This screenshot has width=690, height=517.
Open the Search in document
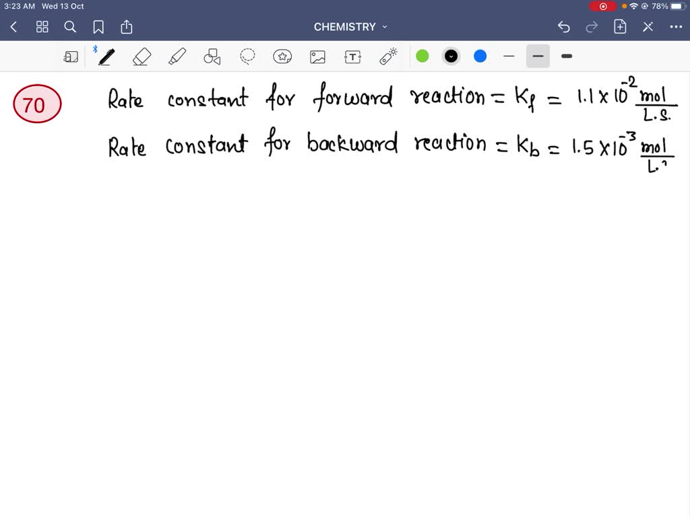click(70, 27)
